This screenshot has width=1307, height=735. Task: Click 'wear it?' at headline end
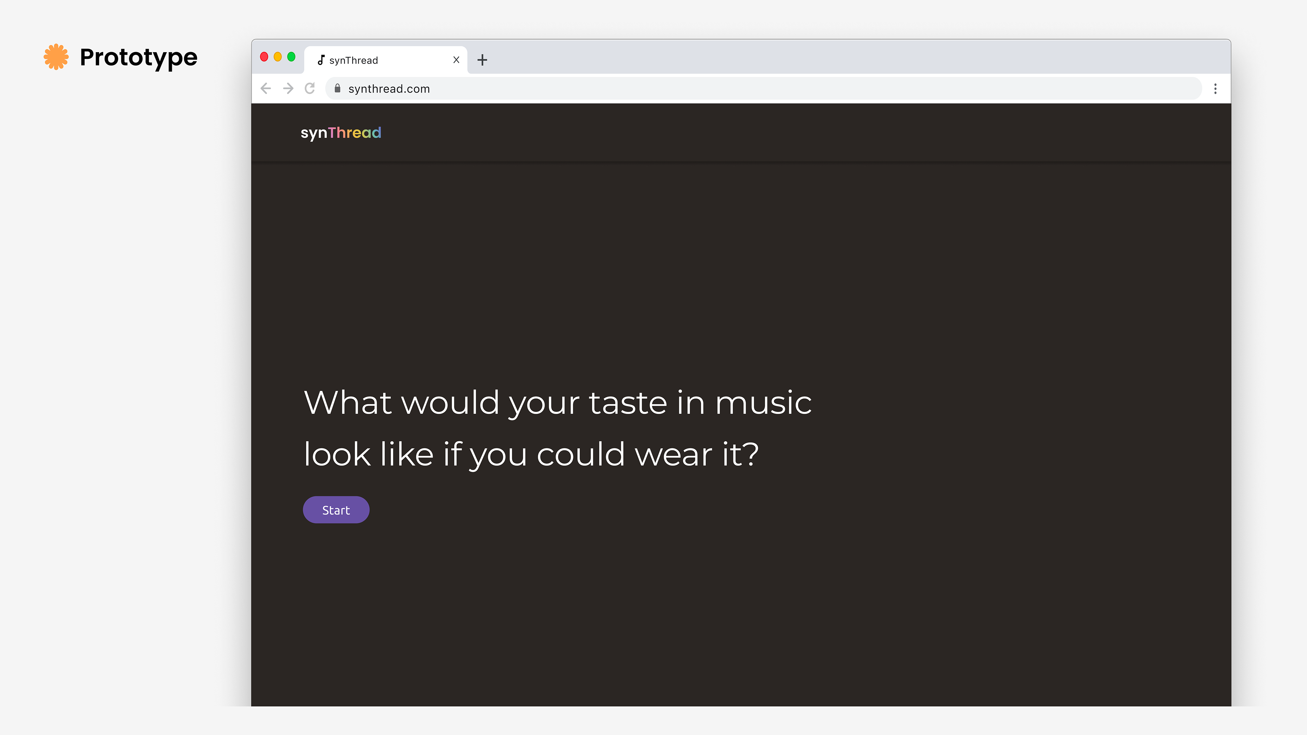pos(696,455)
